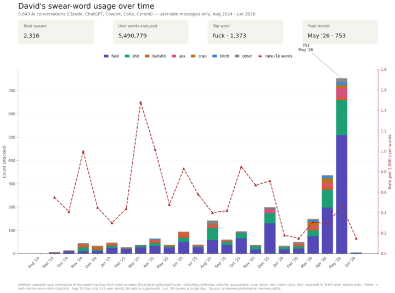Click the rate line marker above Oct '25
This screenshot has width=395, height=293.
pyautogui.click(x=241, y=167)
